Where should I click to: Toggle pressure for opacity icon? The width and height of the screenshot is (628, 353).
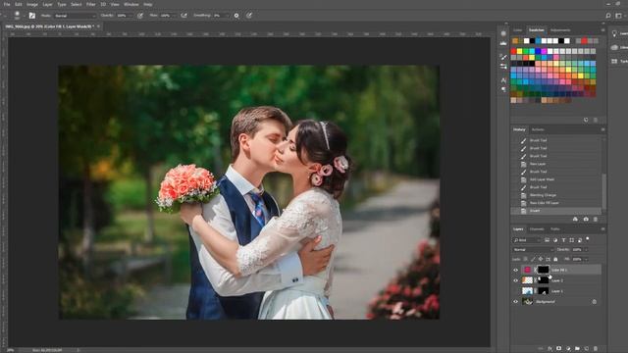(x=140, y=16)
